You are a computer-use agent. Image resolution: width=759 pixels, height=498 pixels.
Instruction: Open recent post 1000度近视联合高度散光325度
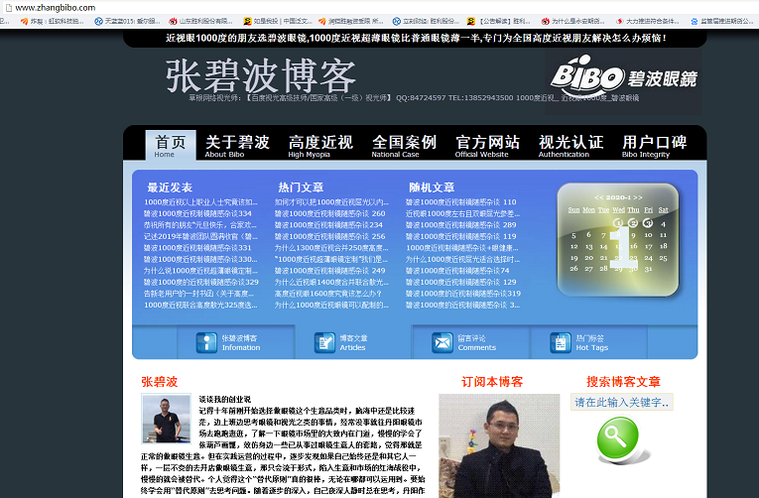[x=200, y=305]
